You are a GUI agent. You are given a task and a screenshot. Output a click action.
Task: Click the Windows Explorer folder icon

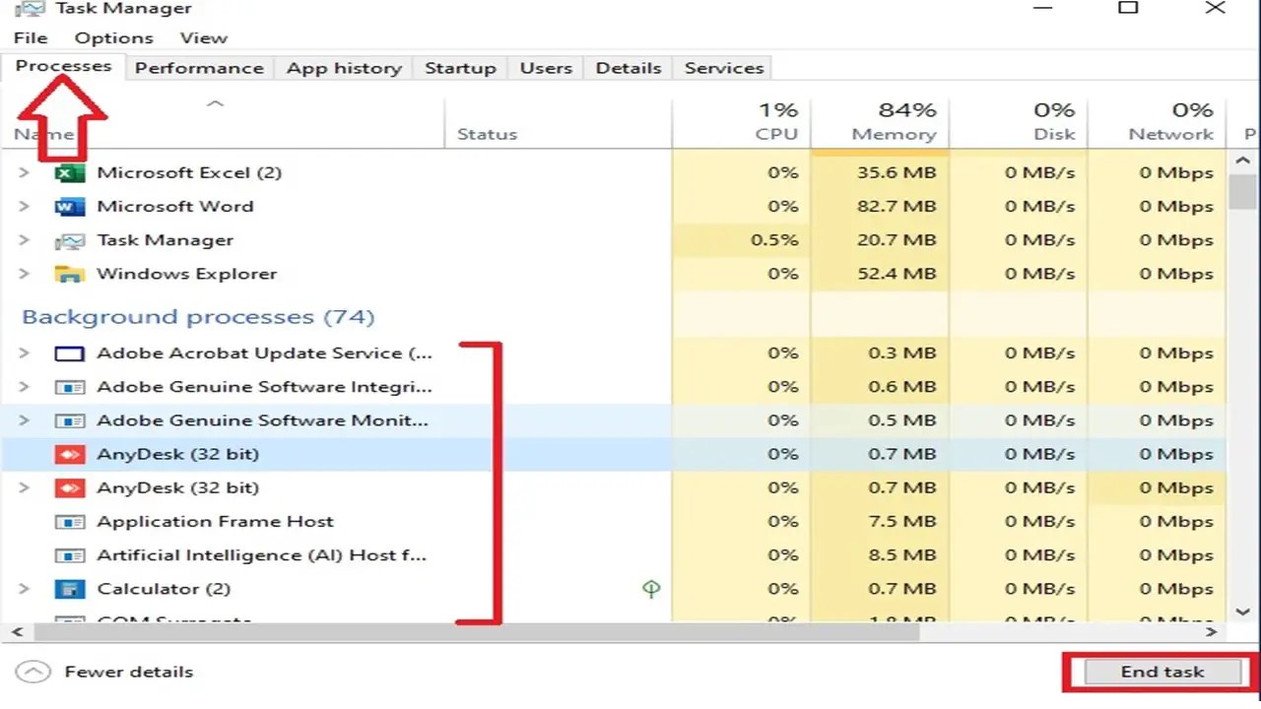click(x=69, y=274)
